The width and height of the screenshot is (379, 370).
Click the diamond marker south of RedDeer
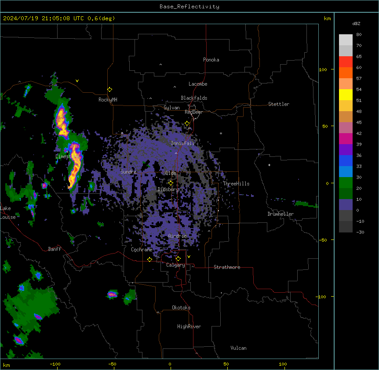tap(187, 123)
